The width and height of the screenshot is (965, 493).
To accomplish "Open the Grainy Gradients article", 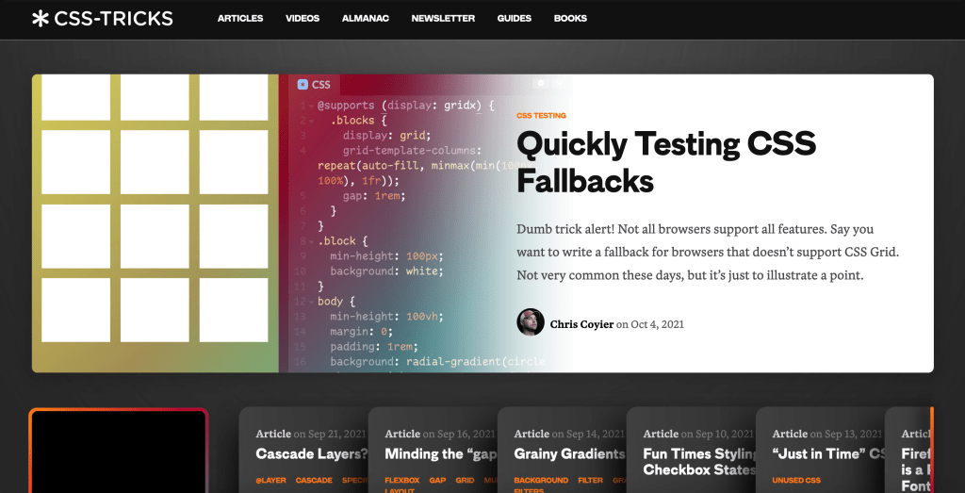I will [570, 454].
